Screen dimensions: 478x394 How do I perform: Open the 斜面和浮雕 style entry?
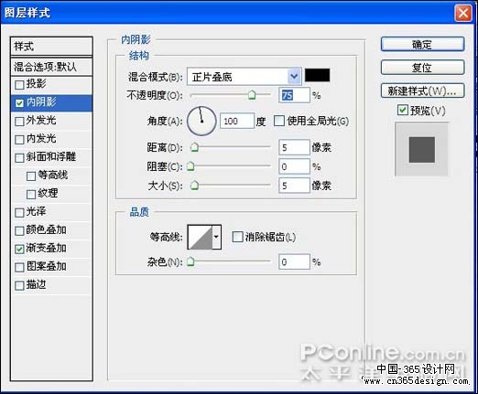(51, 157)
